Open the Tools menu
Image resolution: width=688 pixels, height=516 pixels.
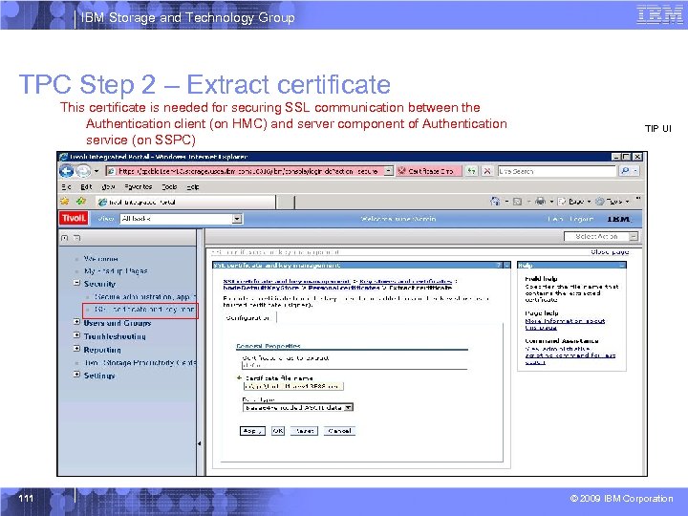point(169,187)
